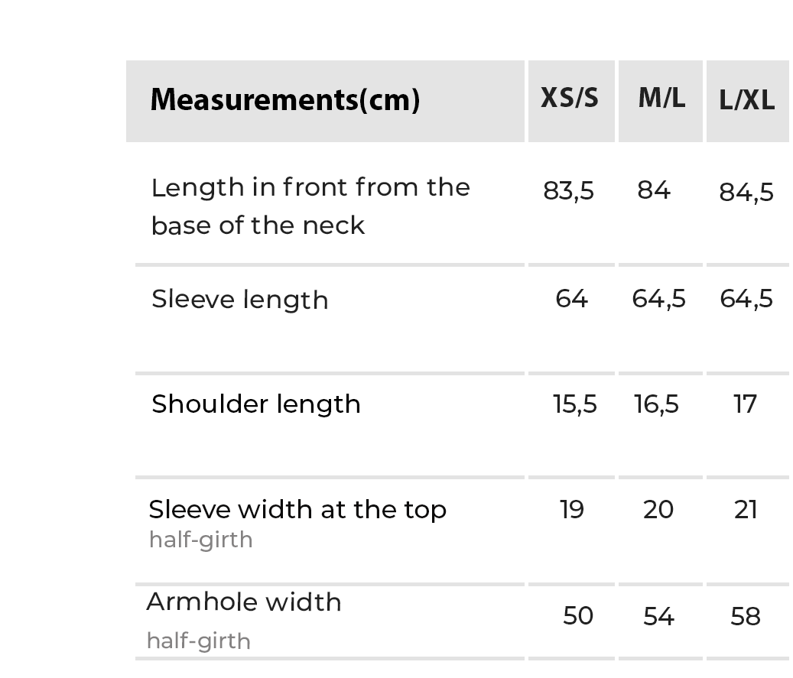This screenshot has height=678, width=793.
Task: Select the 64 sleeve length value
Action: coord(571,299)
